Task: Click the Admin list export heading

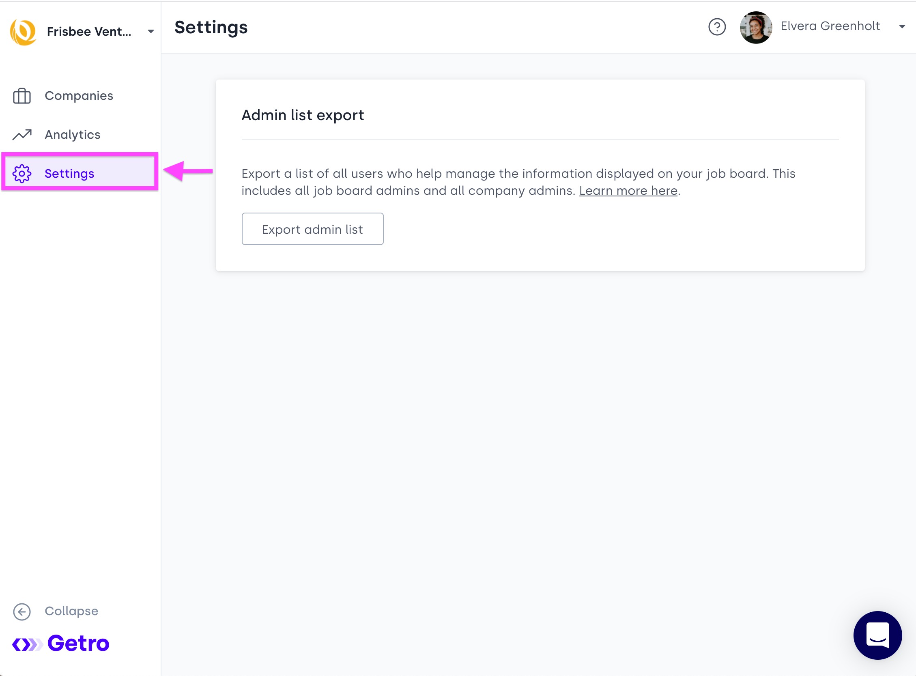Action: [x=302, y=115]
